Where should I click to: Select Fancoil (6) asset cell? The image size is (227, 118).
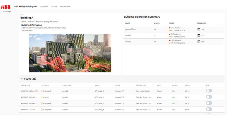(x=120, y=110)
